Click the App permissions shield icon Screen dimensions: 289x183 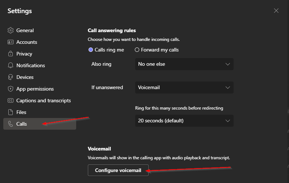[11, 89]
